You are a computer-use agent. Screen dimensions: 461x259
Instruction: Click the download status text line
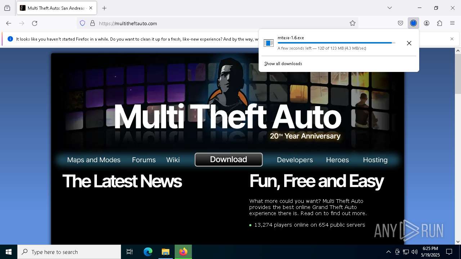click(x=322, y=48)
